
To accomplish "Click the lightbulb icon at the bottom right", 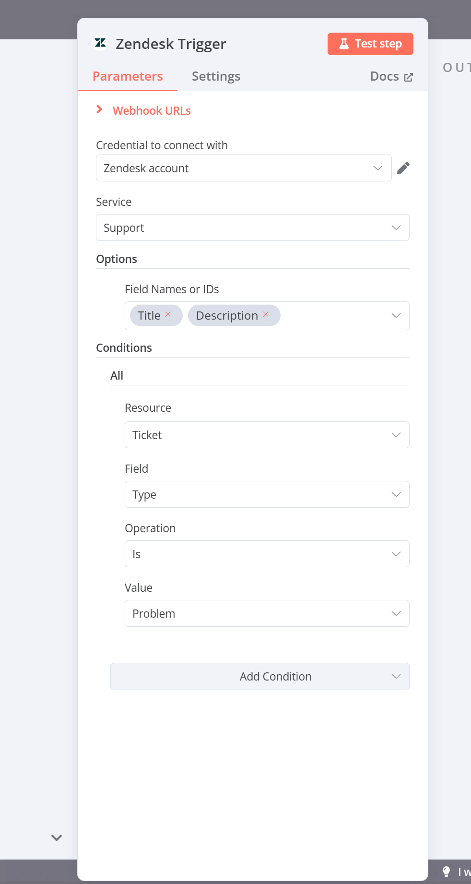I will 446,872.
